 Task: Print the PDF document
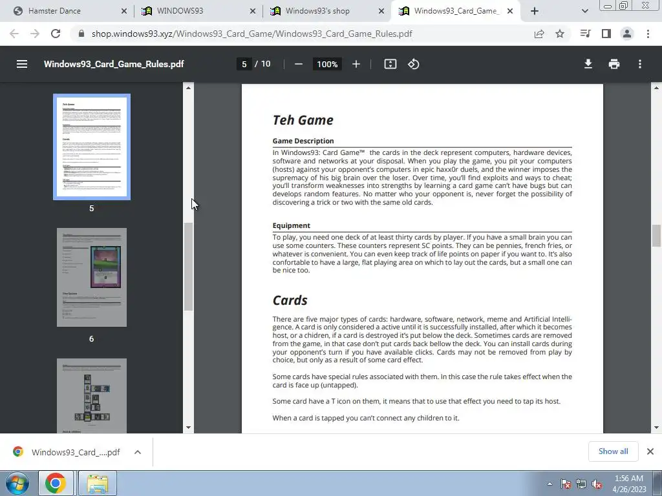pyautogui.click(x=614, y=64)
